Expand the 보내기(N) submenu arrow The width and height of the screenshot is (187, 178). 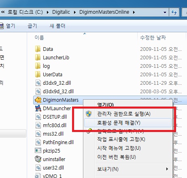pos(167,169)
